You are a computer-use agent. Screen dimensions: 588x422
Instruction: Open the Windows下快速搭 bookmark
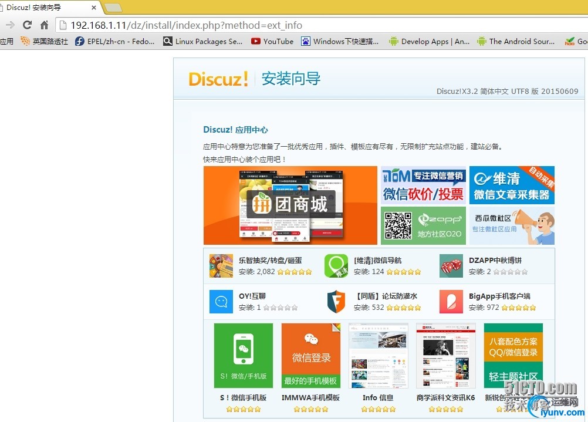click(x=340, y=41)
